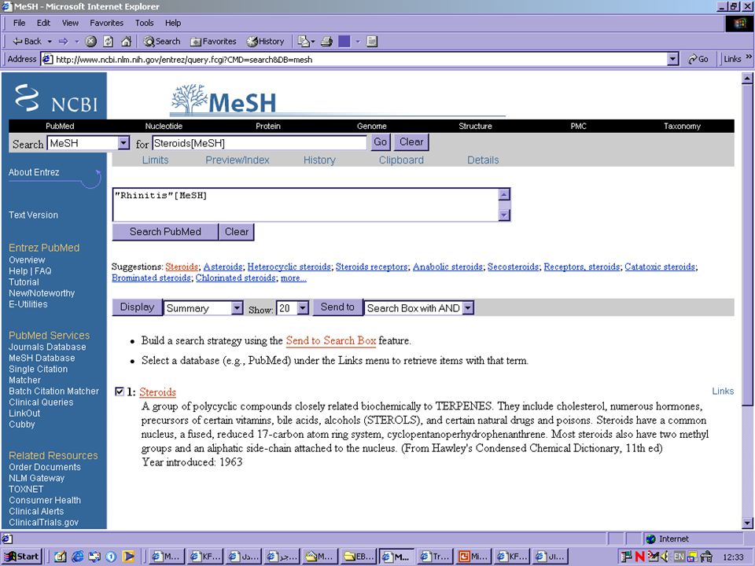Click the Forward arrow button
Viewport: 755px width, 566px height.
(x=64, y=42)
